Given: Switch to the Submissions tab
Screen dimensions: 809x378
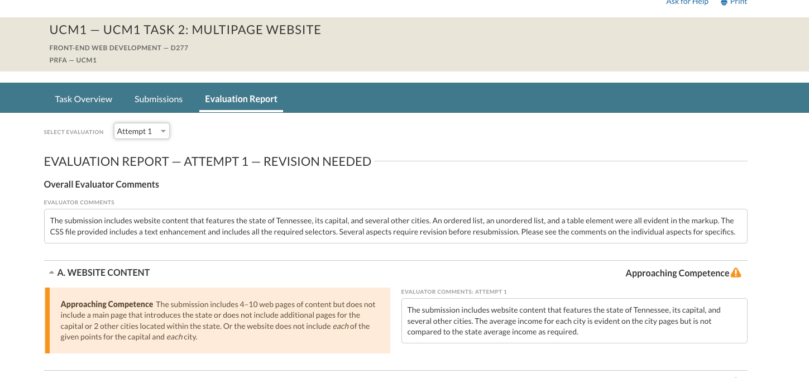Looking at the screenshot, I should (158, 99).
